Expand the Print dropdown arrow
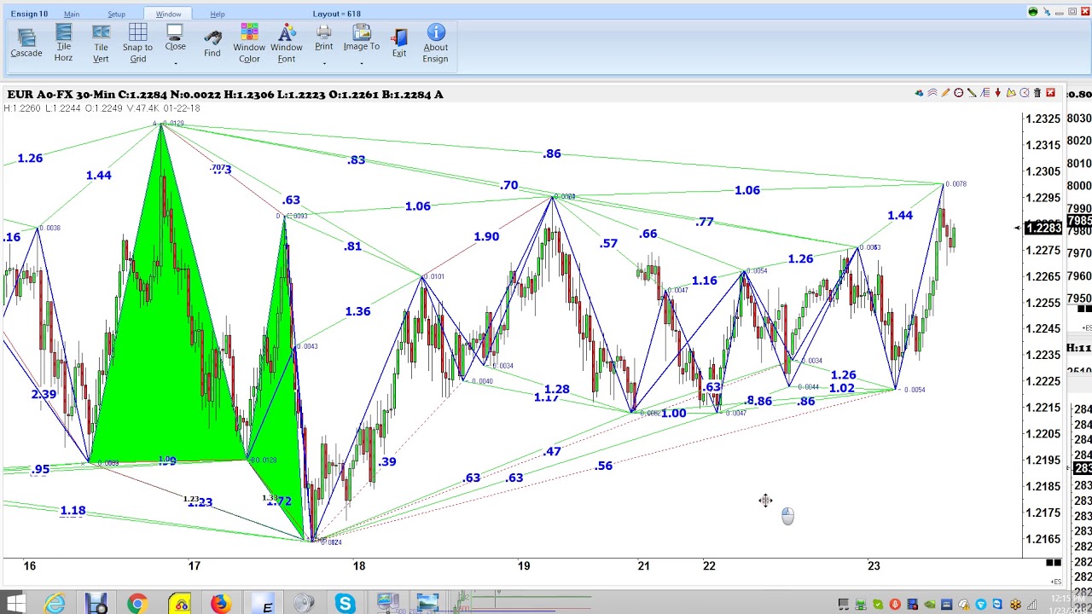Screen dimensions: 1092x614 coord(323,64)
